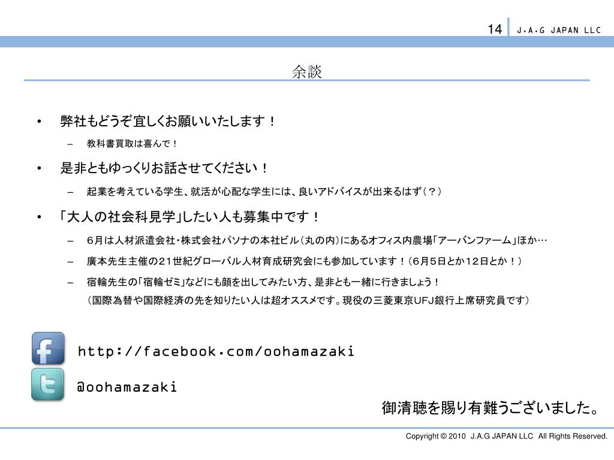
Task: Click the line starting 廣本先生主催の21世紀グローバル
Action: point(304,261)
